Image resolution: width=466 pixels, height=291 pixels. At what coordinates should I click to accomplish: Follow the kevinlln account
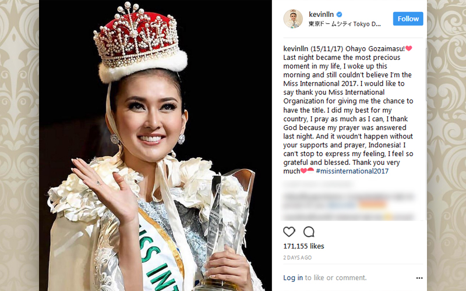(408, 19)
